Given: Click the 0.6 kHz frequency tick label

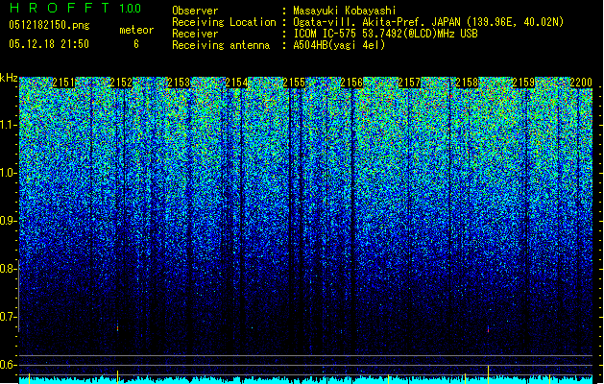Looking at the screenshot, I should coord(7,365).
